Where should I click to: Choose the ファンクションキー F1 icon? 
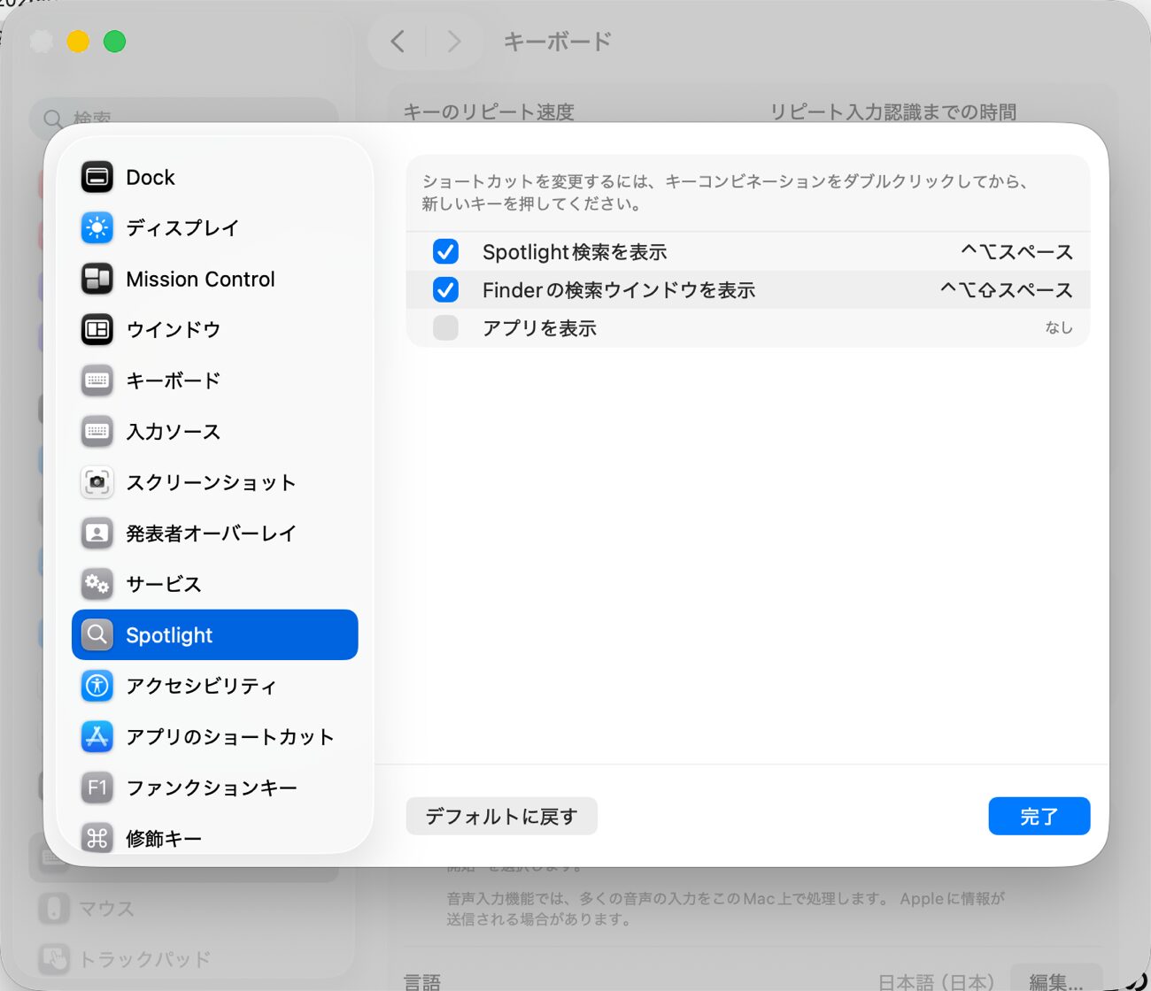97,787
